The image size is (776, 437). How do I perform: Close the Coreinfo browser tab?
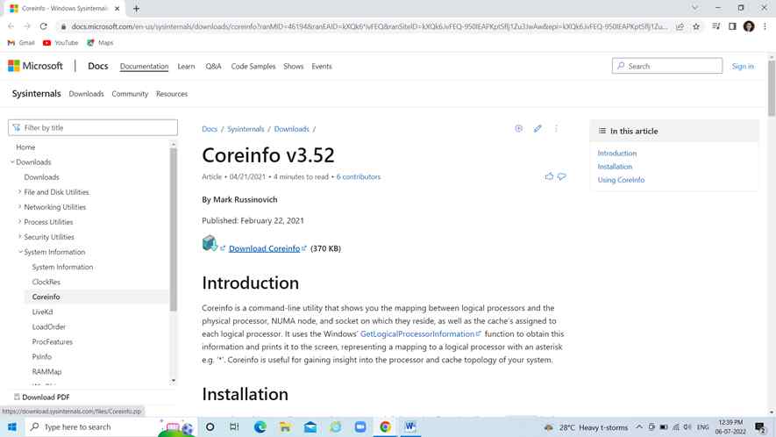(x=117, y=9)
